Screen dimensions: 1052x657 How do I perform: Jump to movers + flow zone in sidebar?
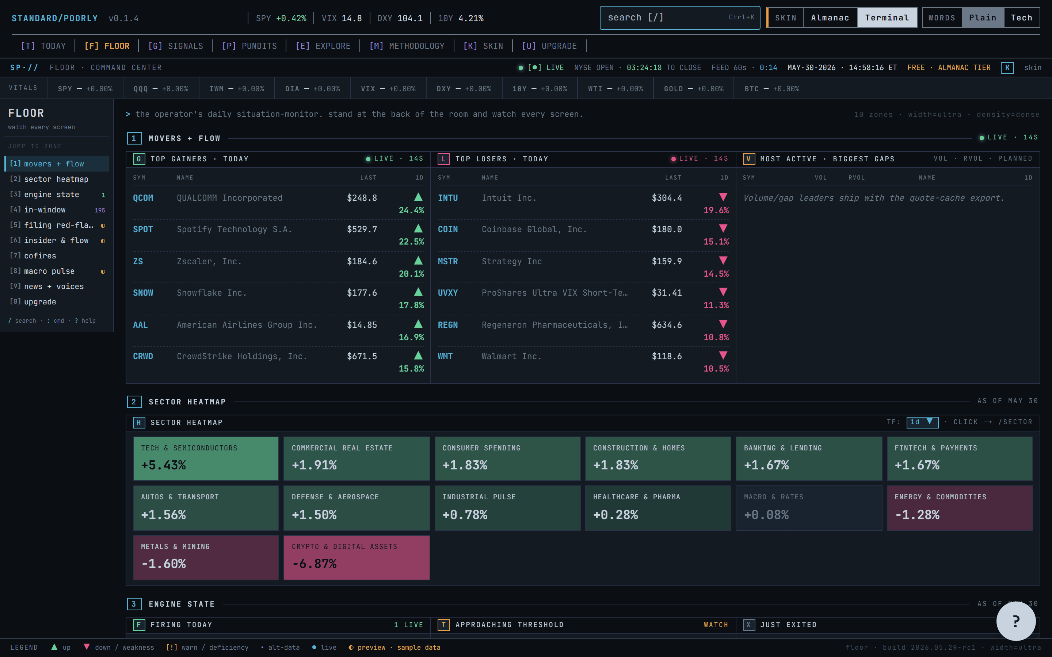[x=57, y=164]
